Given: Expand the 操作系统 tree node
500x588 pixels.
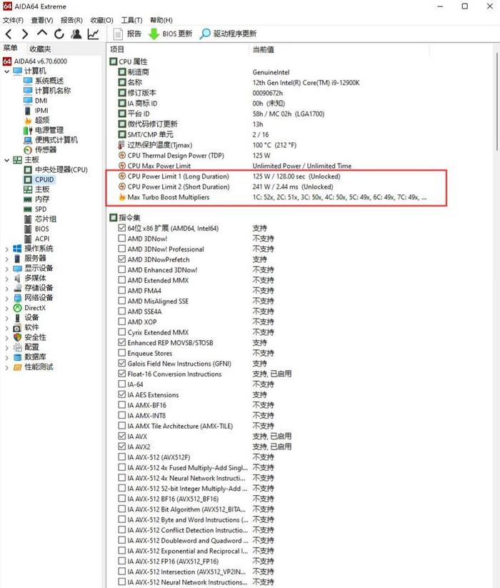Looking at the screenshot, I should (6, 249).
